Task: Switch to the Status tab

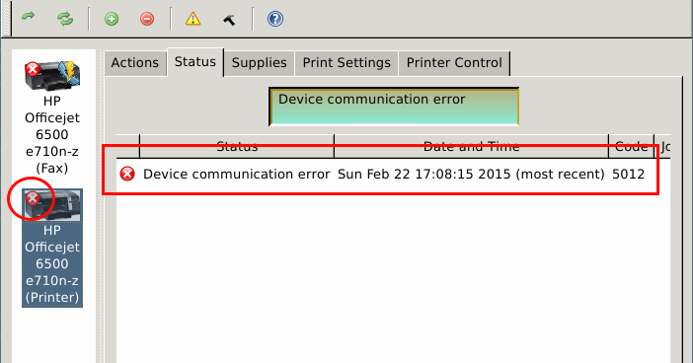Action: pyautogui.click(x=195, y=62)
